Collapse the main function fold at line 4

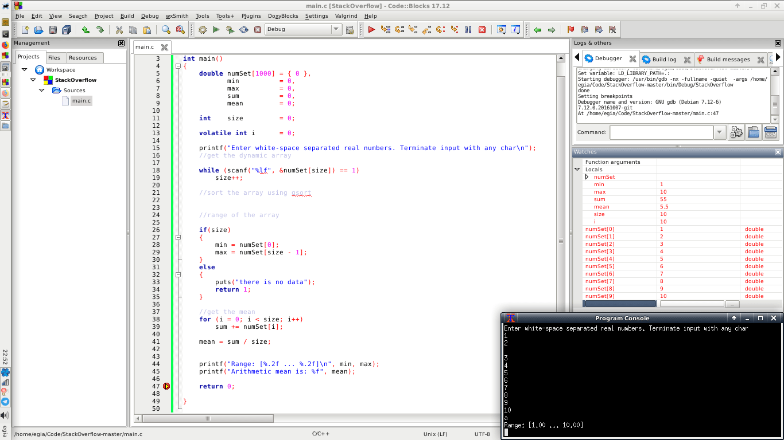point(178,66)
